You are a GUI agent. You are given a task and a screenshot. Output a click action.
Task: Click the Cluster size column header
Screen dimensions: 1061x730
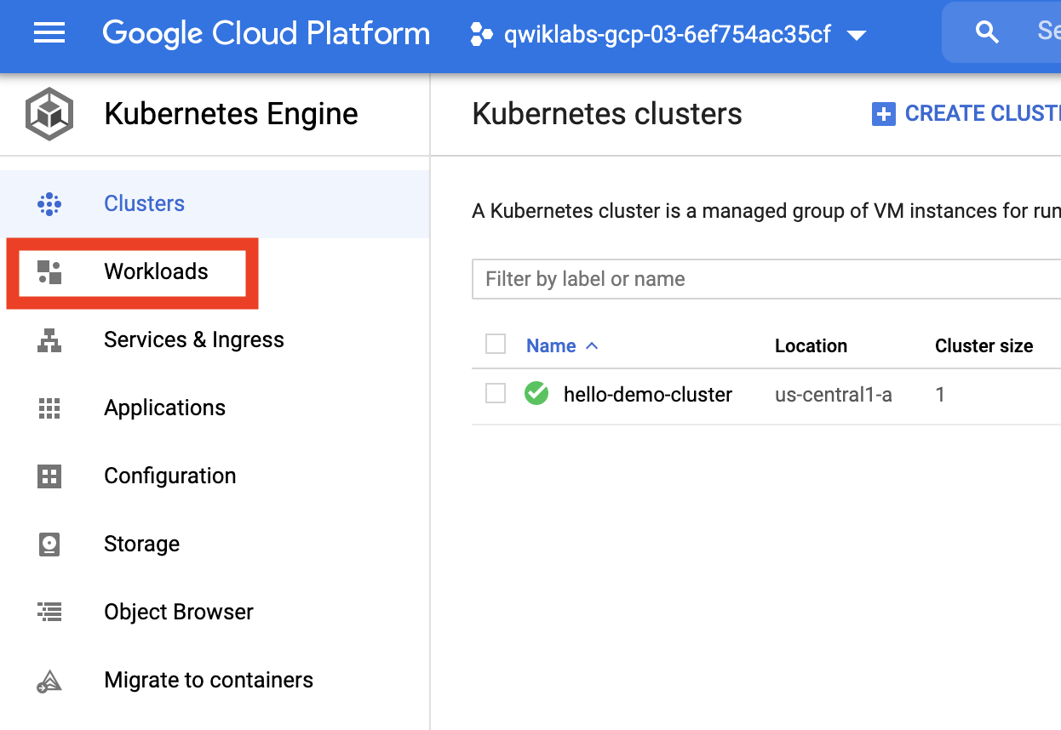984,346
